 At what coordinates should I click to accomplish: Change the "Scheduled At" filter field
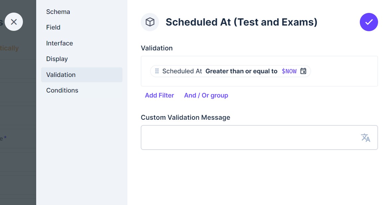182,71
